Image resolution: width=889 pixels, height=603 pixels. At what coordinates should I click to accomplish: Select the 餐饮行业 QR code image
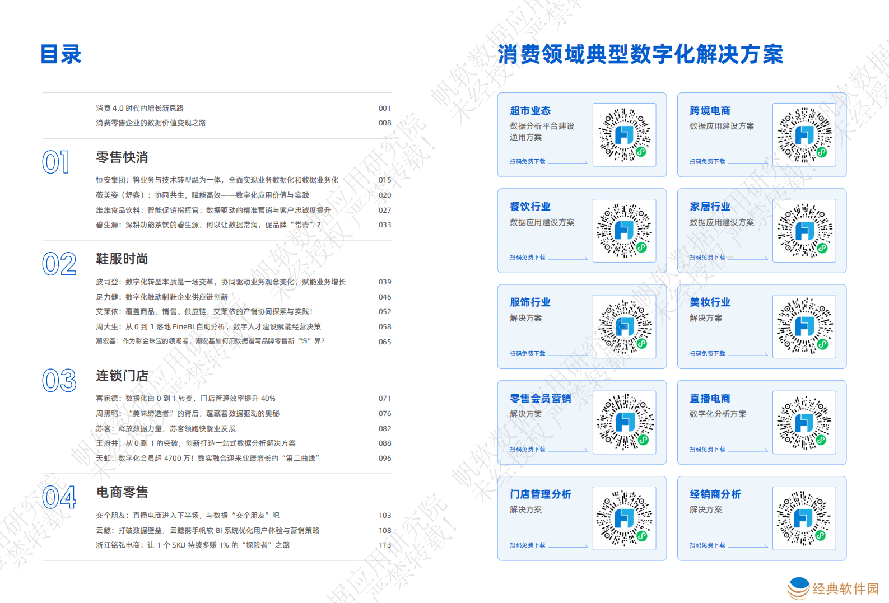click(624, 231)
